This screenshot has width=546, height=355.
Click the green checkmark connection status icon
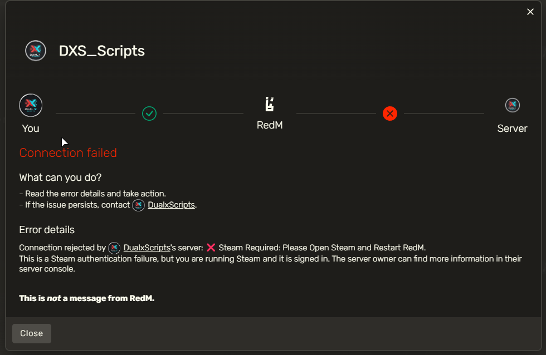click(x=149, y=114)
